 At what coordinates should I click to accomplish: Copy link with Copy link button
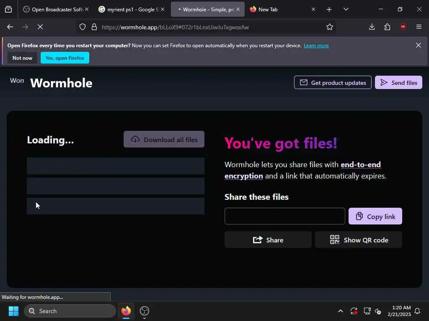375,216
